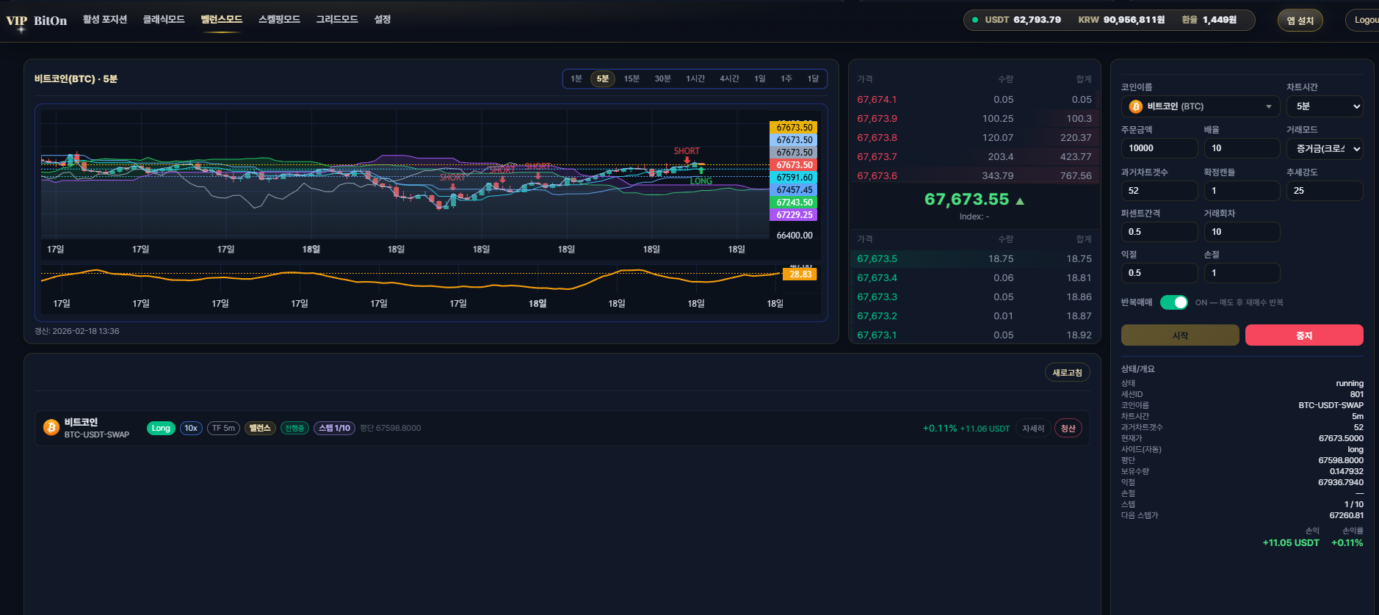The height and width of the screenshot is (615, 1379).
Task: Click the Bitcoin icon in coin selector
Action: (x=1136, y=107)
